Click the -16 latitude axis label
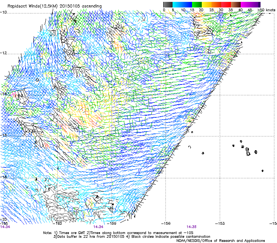Image resolution: width=277 pixels, height=243 pixels. [x=3, y=135]
